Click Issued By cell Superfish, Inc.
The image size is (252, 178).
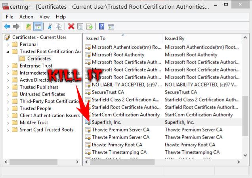pos(179,122)
